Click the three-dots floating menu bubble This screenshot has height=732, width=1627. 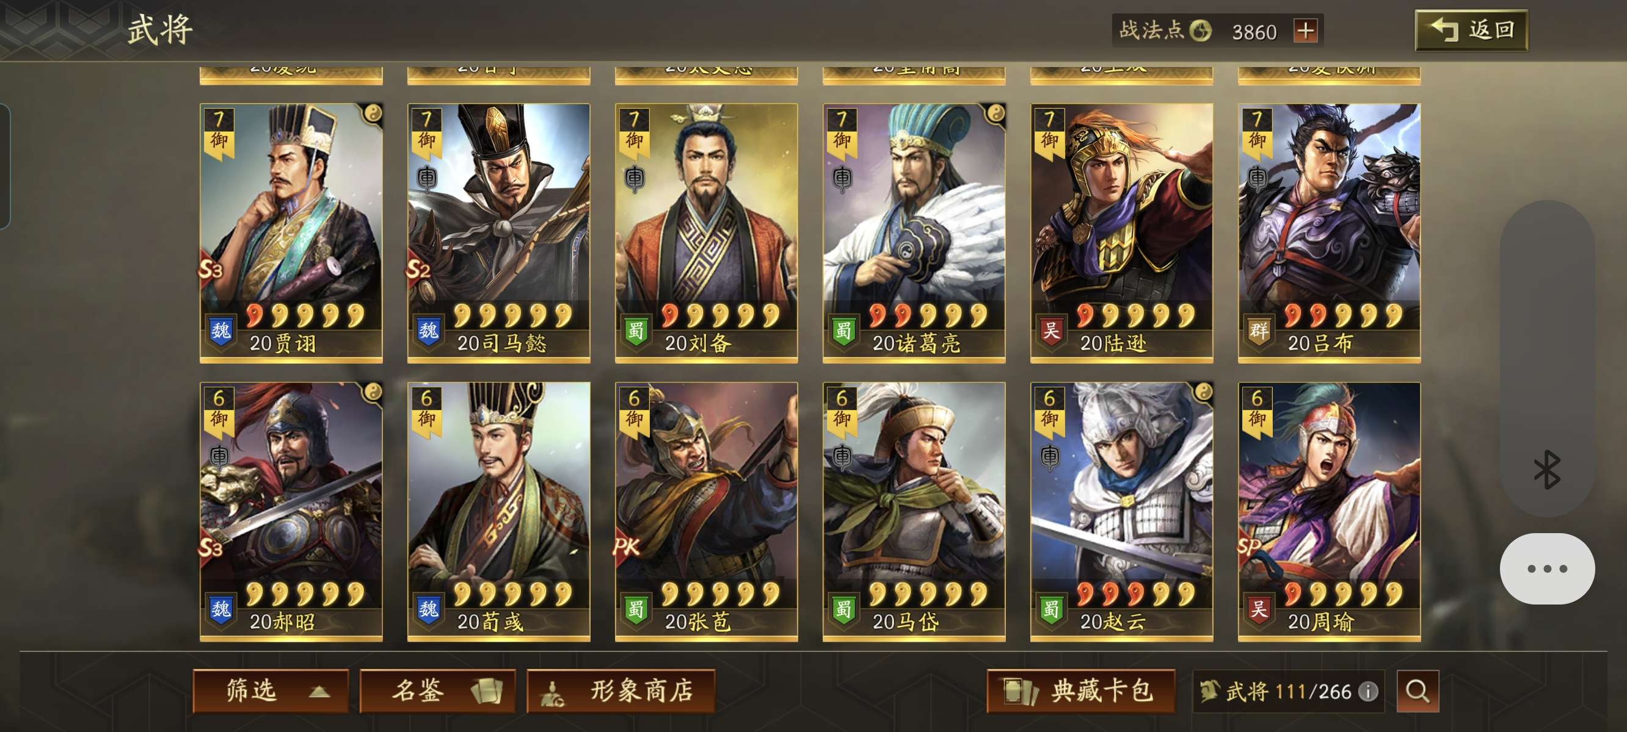click(1547, 569)
